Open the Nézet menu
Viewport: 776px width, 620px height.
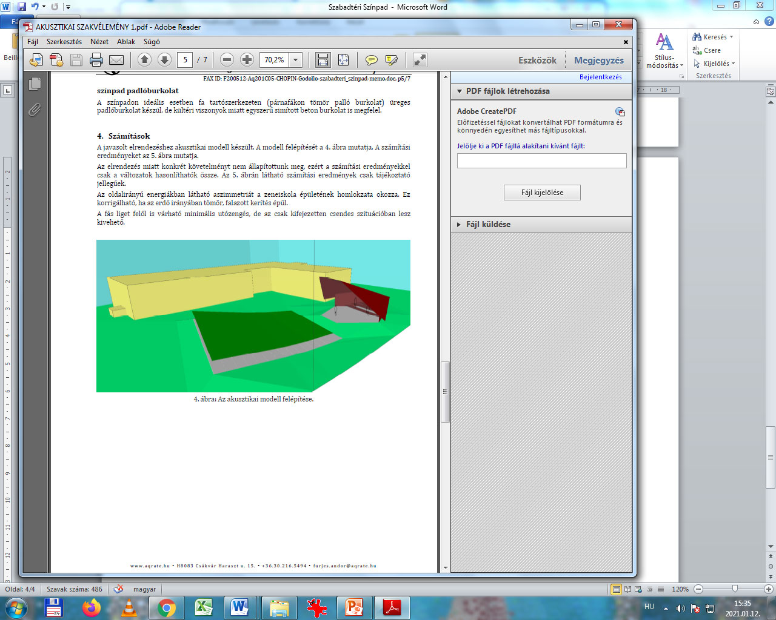coord(99,42)
